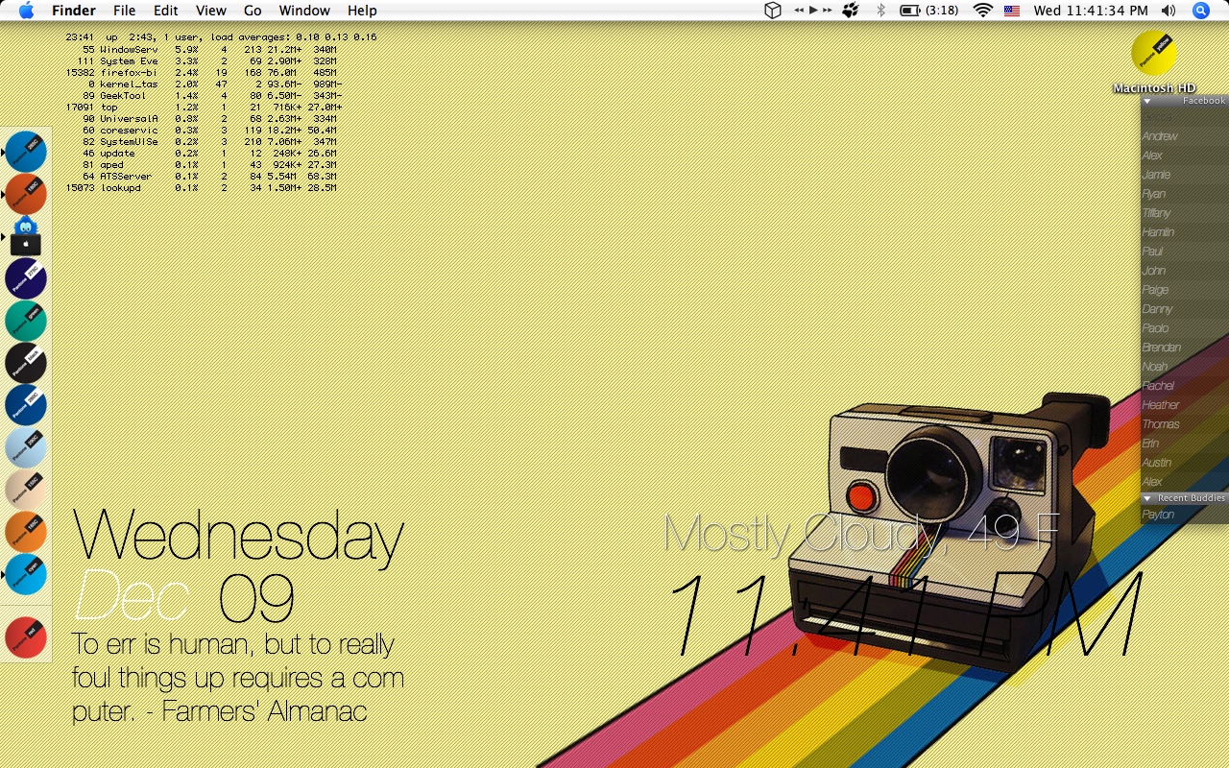Collapse the Recent Buddies group

click(x=1147, y=498)
